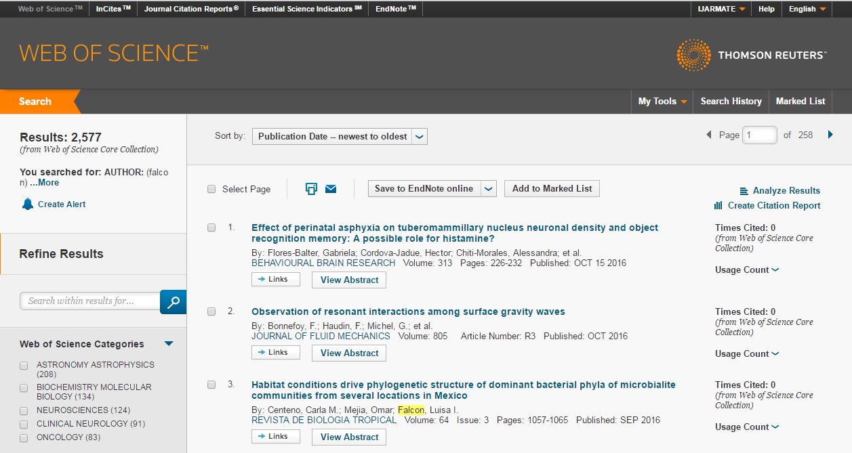The image size is (852, 453).
Task: Open the Save to EndNote online dropdown arrow
Action: 489,189
